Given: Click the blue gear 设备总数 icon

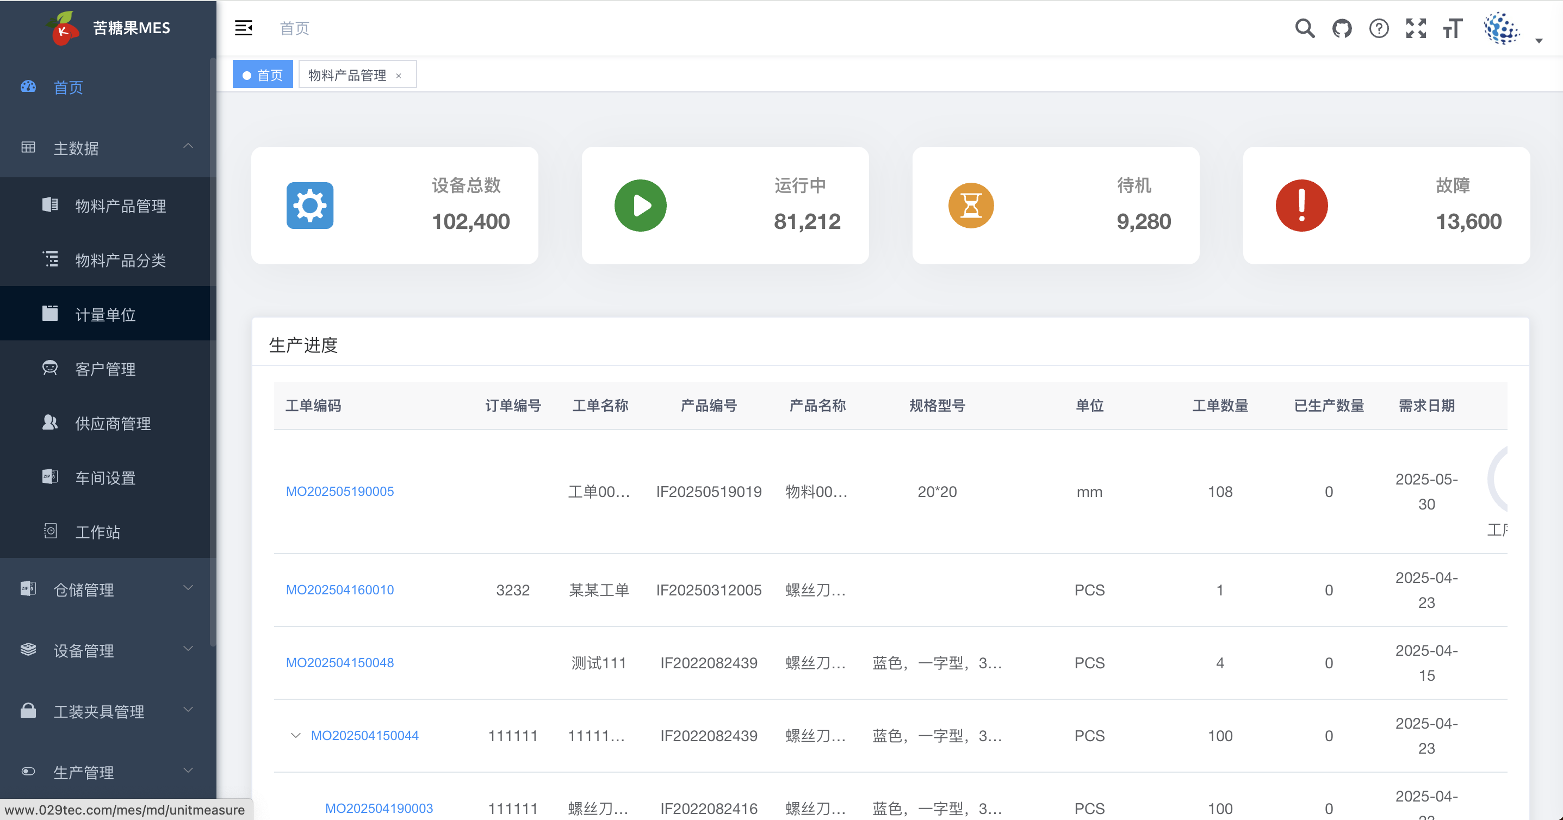Looking at the screenshot, I should point(309,205).
